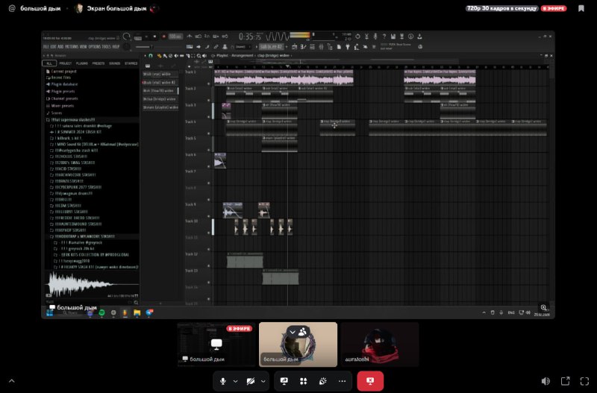
Task: Open the soundboard icon
Action: 323,381
